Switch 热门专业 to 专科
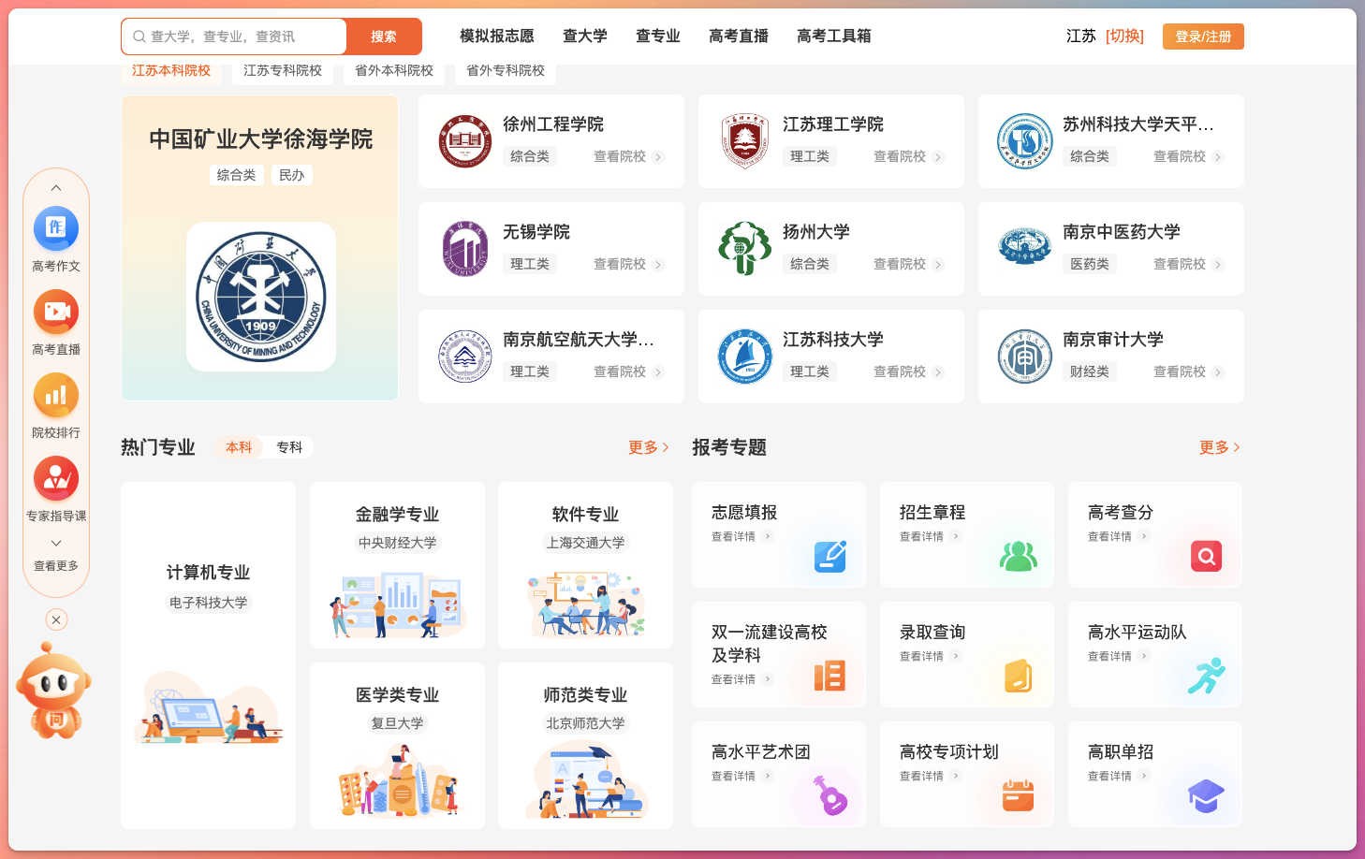Viewport: 1365px width, 859px height. click(289, 447)
